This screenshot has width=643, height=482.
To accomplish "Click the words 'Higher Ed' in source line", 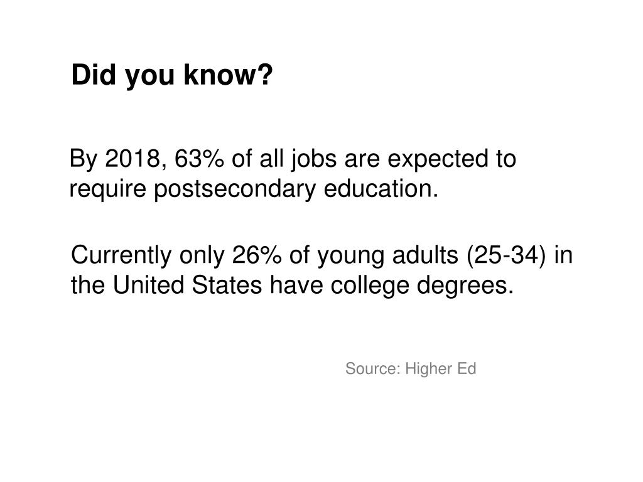I will tap(440, 368).
